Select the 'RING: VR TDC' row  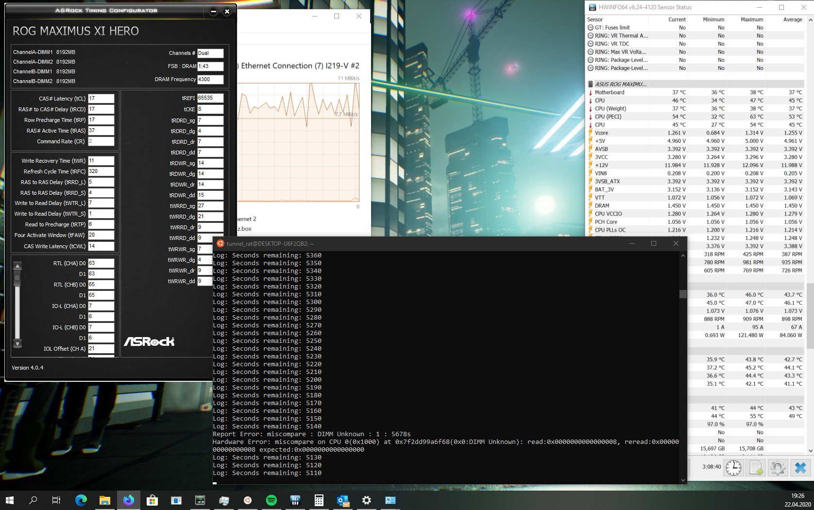pos(695,44)
